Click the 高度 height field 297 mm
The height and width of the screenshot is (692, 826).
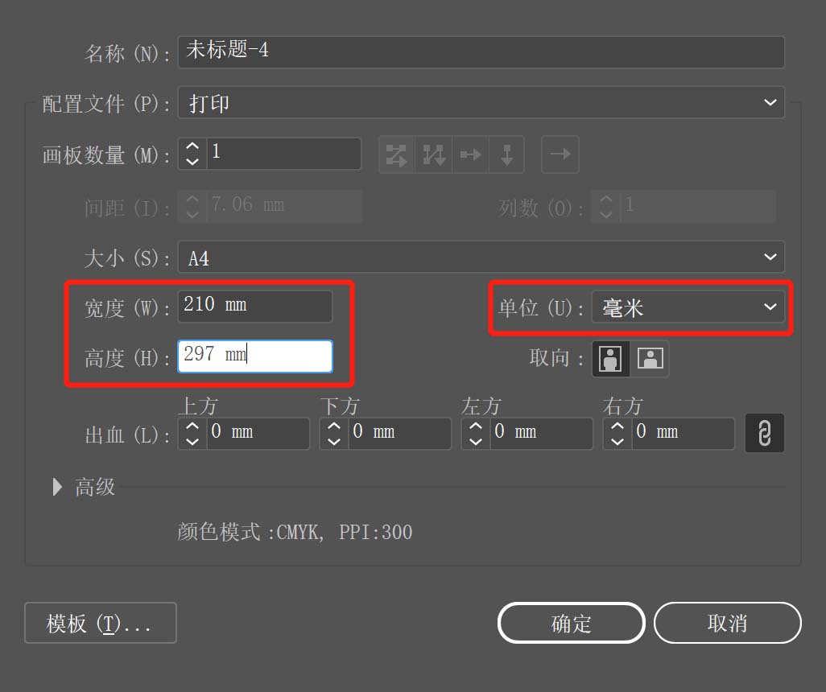[x=255, y=356]
